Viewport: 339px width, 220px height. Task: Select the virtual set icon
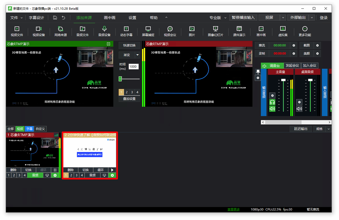click(x=283, y=31)
